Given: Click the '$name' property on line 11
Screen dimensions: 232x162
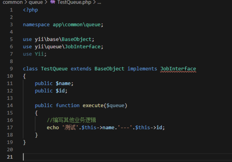Looking at the screenshot, I should tap(63, 84).
